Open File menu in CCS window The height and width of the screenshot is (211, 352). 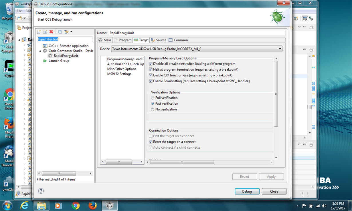tap(19, 11)
